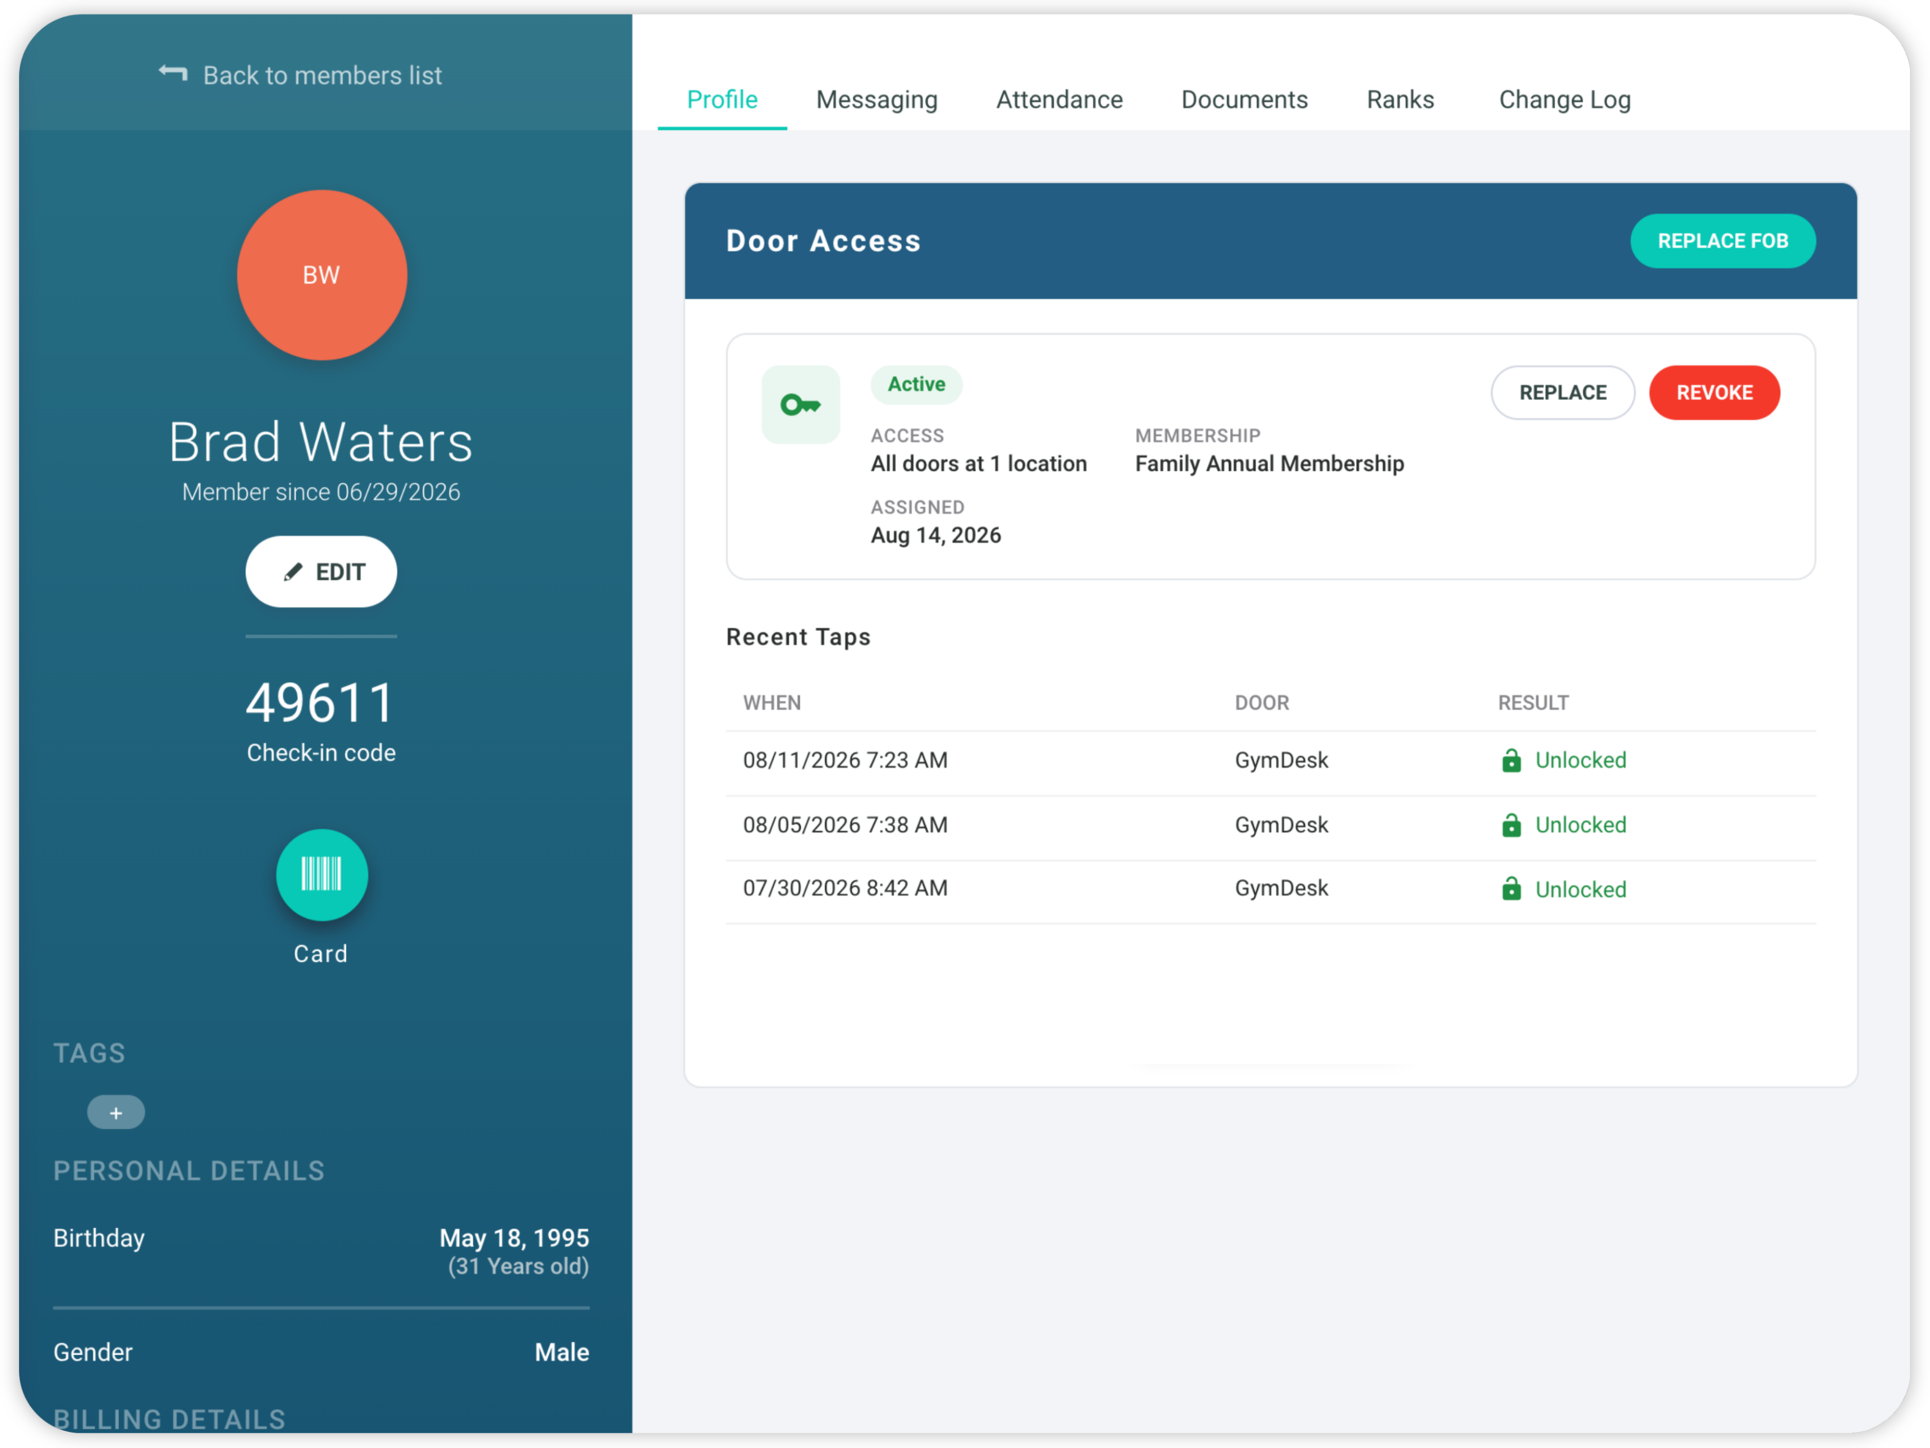Image resolution: width=1930 pixels, height=1448 pixels.
Task: Add a tag with the plus button
Action: coord(116,1112)
